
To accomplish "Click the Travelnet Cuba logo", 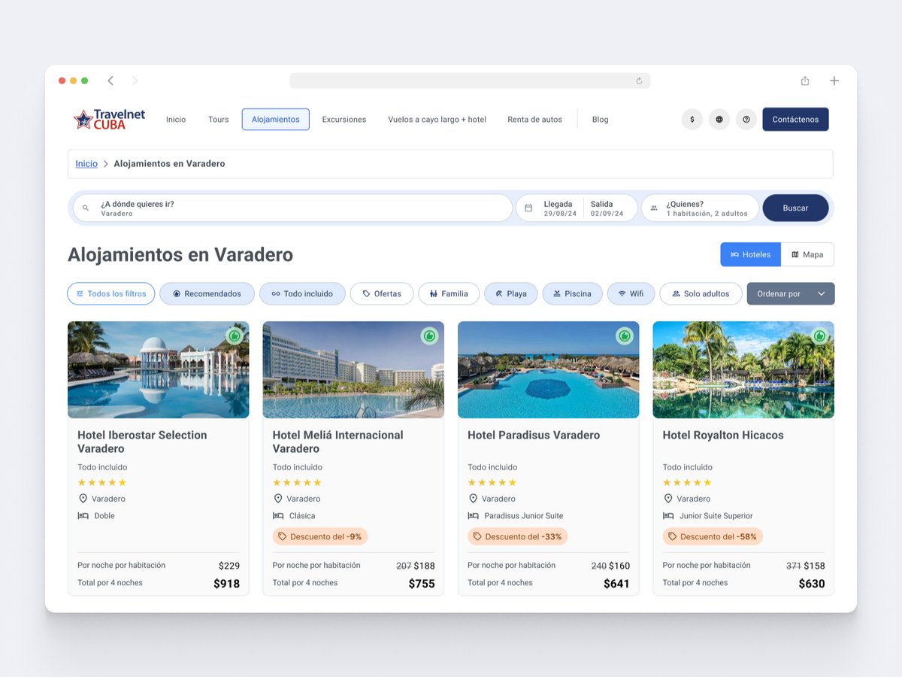I will click(x=109, y=120).
